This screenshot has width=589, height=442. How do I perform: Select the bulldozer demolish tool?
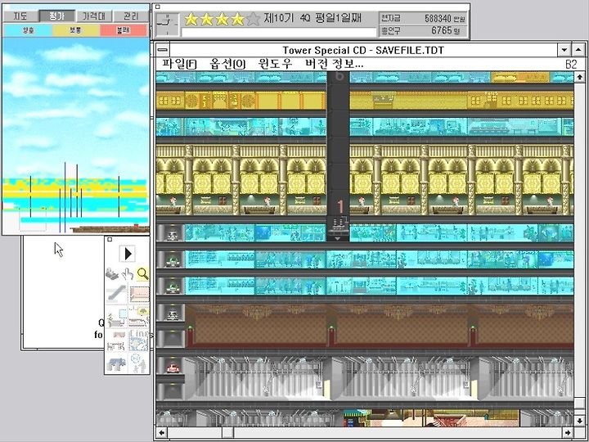click(112, 274)
